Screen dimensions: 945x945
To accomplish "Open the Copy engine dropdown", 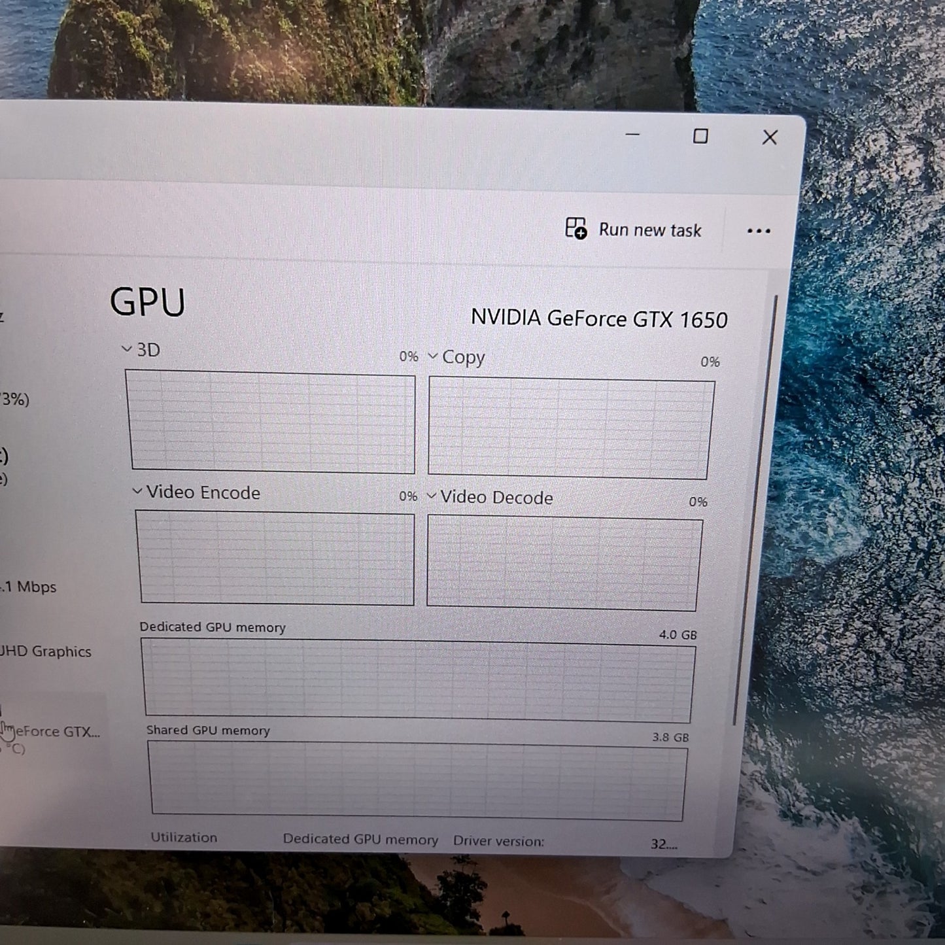I will click(x=433, y=356).
